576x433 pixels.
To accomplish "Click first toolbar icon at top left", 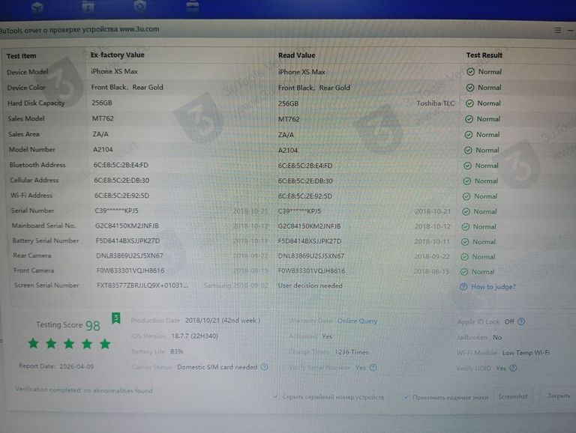I will pos(37,7).
